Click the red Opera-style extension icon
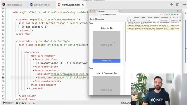 click(164, 14)
